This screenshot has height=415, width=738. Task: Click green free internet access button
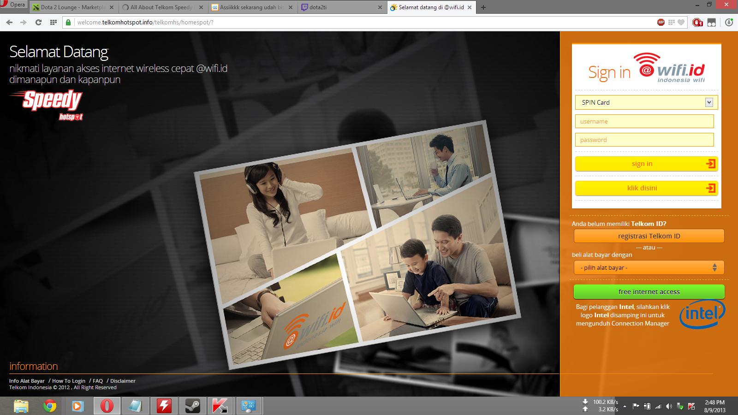pos(649,292)
